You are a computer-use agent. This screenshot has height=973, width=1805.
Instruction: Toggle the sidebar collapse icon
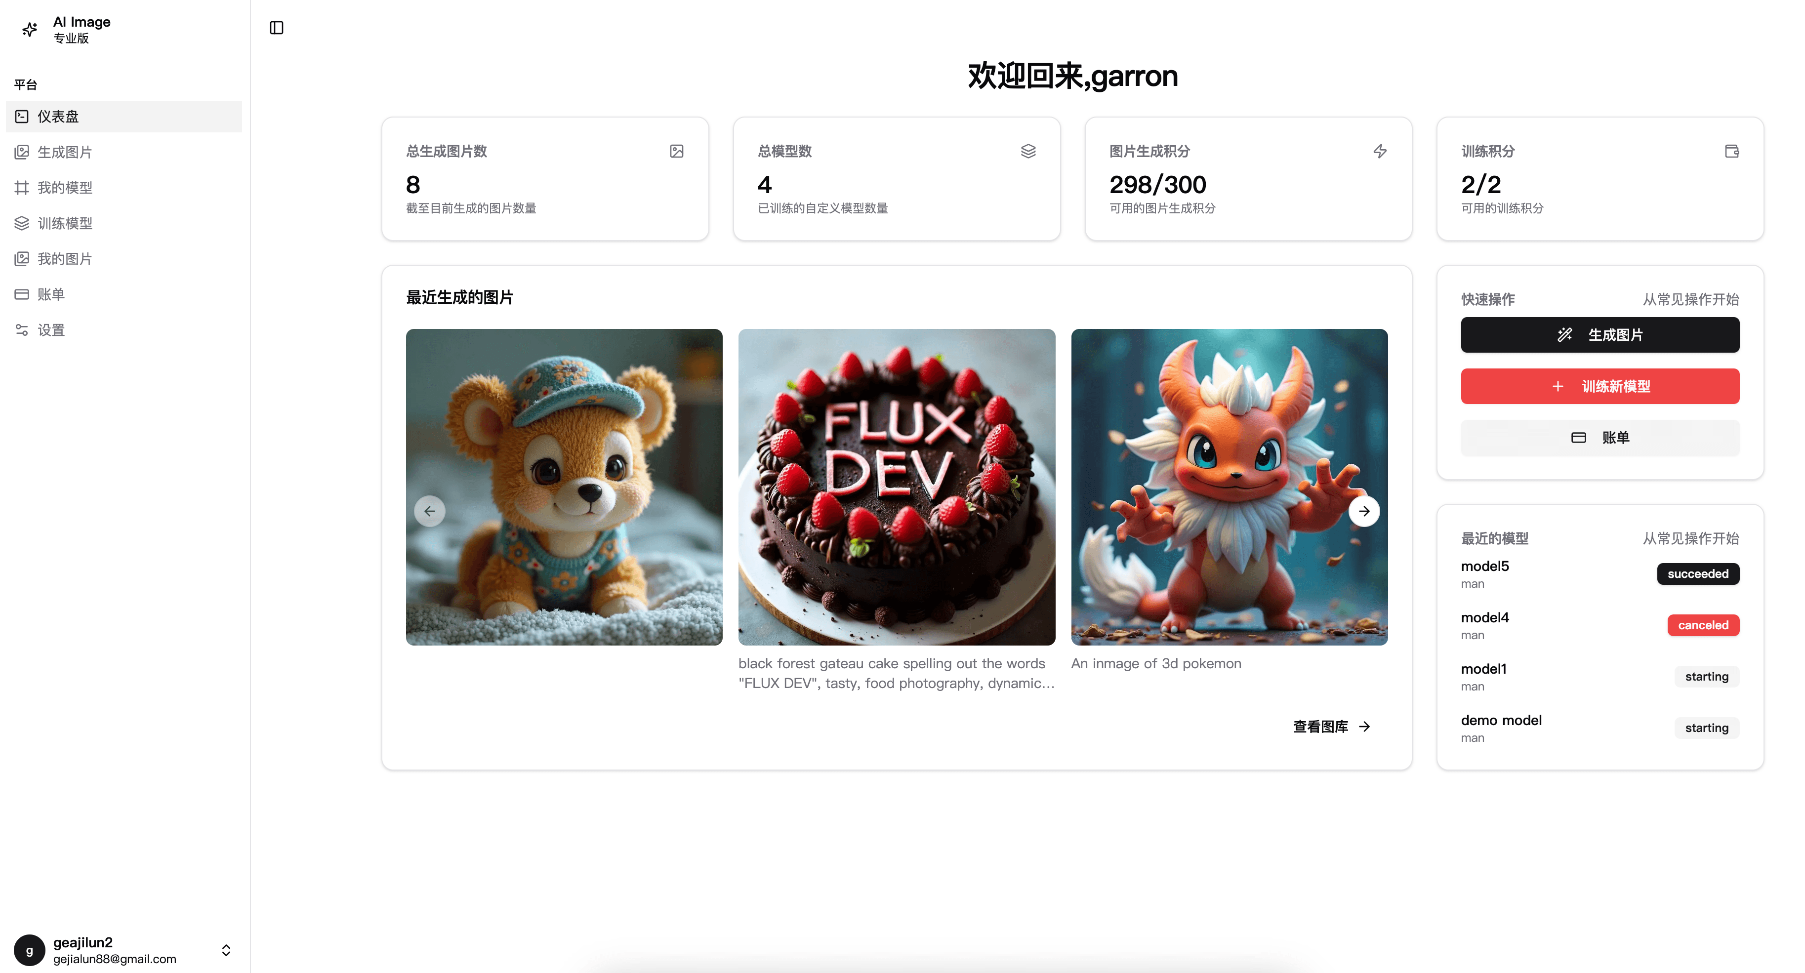(x=276, y=27)
